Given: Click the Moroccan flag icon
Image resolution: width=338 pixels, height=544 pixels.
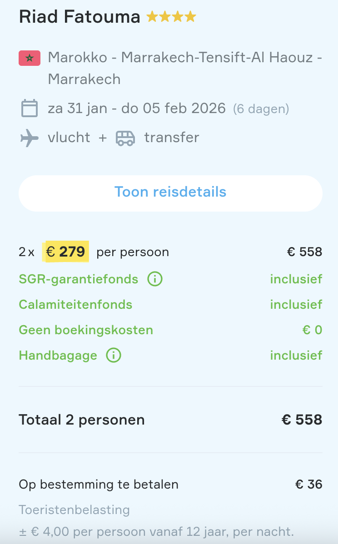Looking at the screenshot, I should point(30,58).
